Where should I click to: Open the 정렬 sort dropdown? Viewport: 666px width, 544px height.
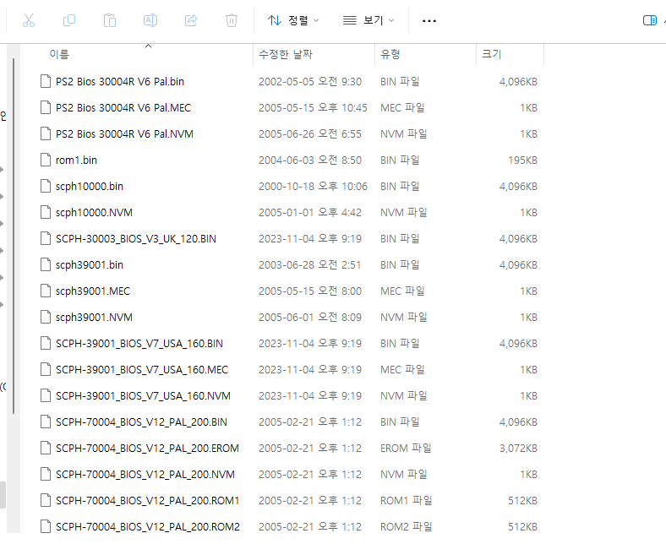point(293,20)
